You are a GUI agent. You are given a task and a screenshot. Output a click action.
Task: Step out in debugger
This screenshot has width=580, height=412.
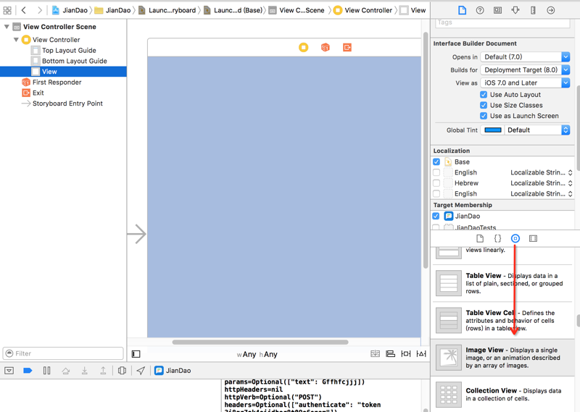pos(103,370)
